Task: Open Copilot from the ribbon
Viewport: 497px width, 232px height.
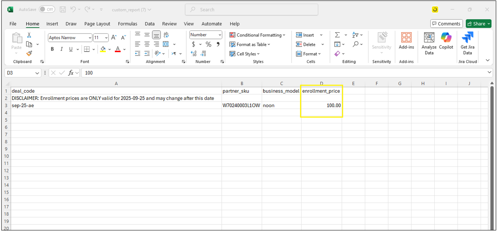Action: [x=446, y=41]
